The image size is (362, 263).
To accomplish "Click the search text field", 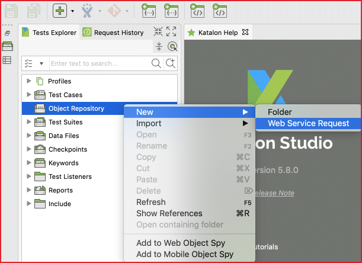I will (x=100, y=63).
